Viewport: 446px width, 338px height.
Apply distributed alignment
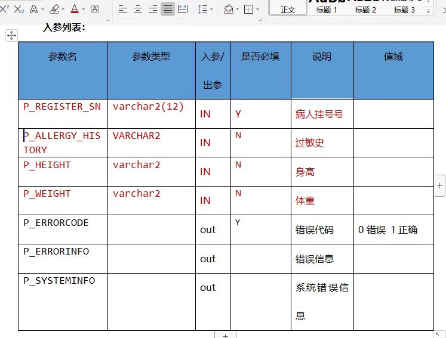coord(182,10)
